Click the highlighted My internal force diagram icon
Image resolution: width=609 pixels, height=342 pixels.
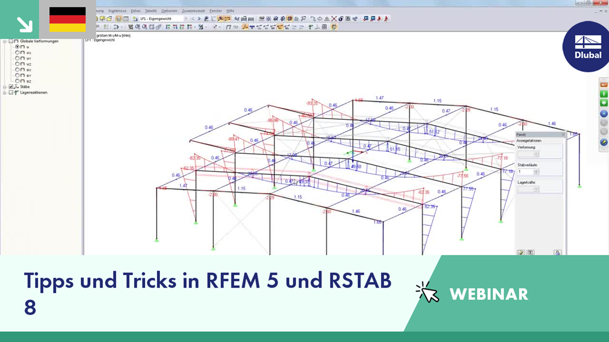(x=280, y=27)
